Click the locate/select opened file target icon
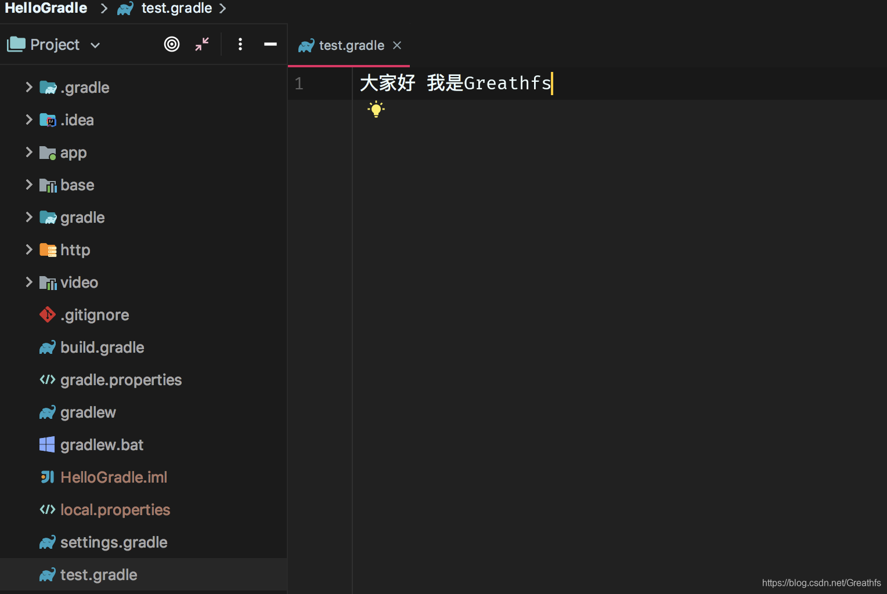Viewport: 887px width, 594px height. [x=172, y=44]
